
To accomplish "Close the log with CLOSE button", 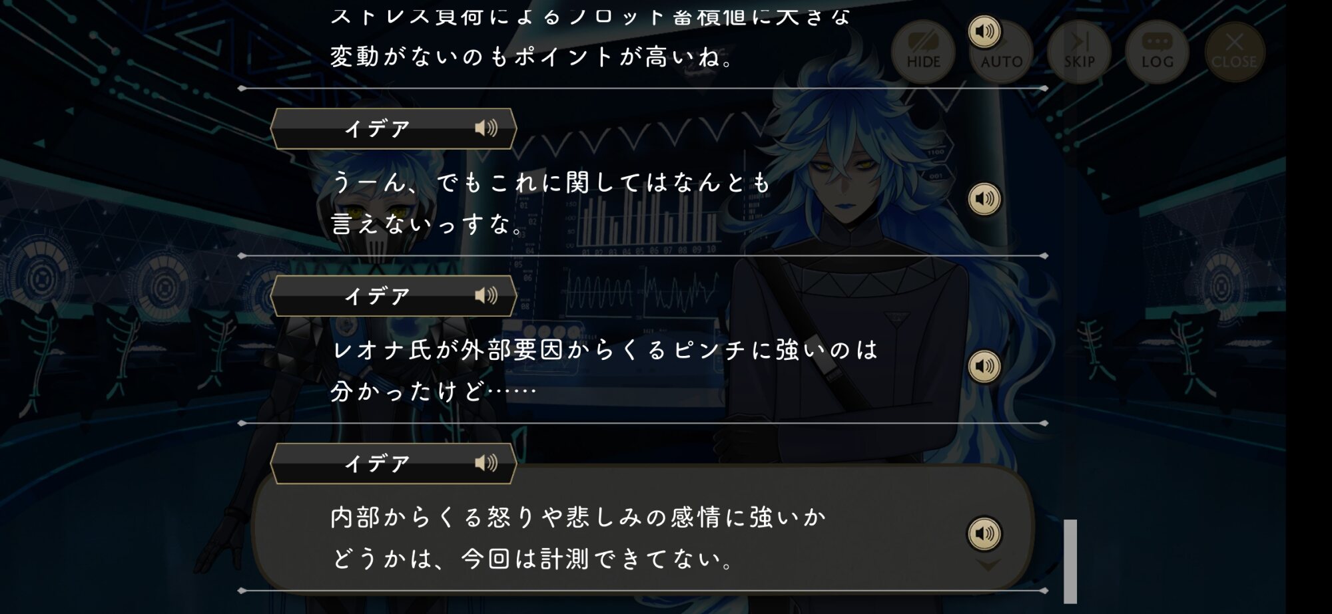I will (1234, 51).
